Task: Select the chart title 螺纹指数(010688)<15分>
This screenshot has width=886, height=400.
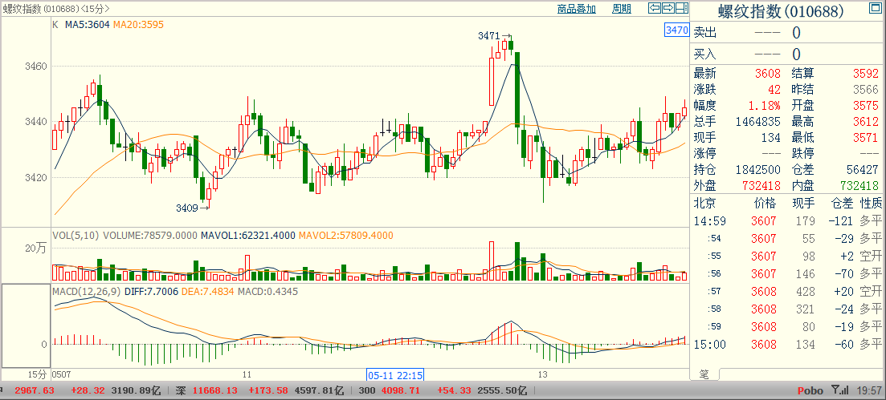Action: 56,9
